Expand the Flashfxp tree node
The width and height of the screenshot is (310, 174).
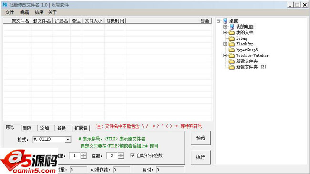(225, 44)
